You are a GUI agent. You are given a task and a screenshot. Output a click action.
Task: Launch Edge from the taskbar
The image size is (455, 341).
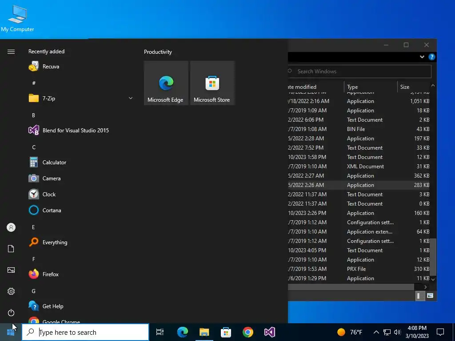[183, 332]
